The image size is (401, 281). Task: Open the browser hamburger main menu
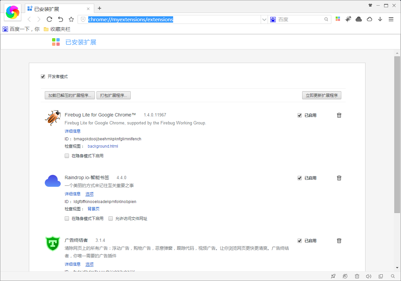(391, 19)
